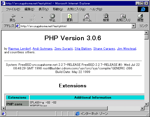Open the Favorites (お気に入り) toolbar button

[123, 18]
